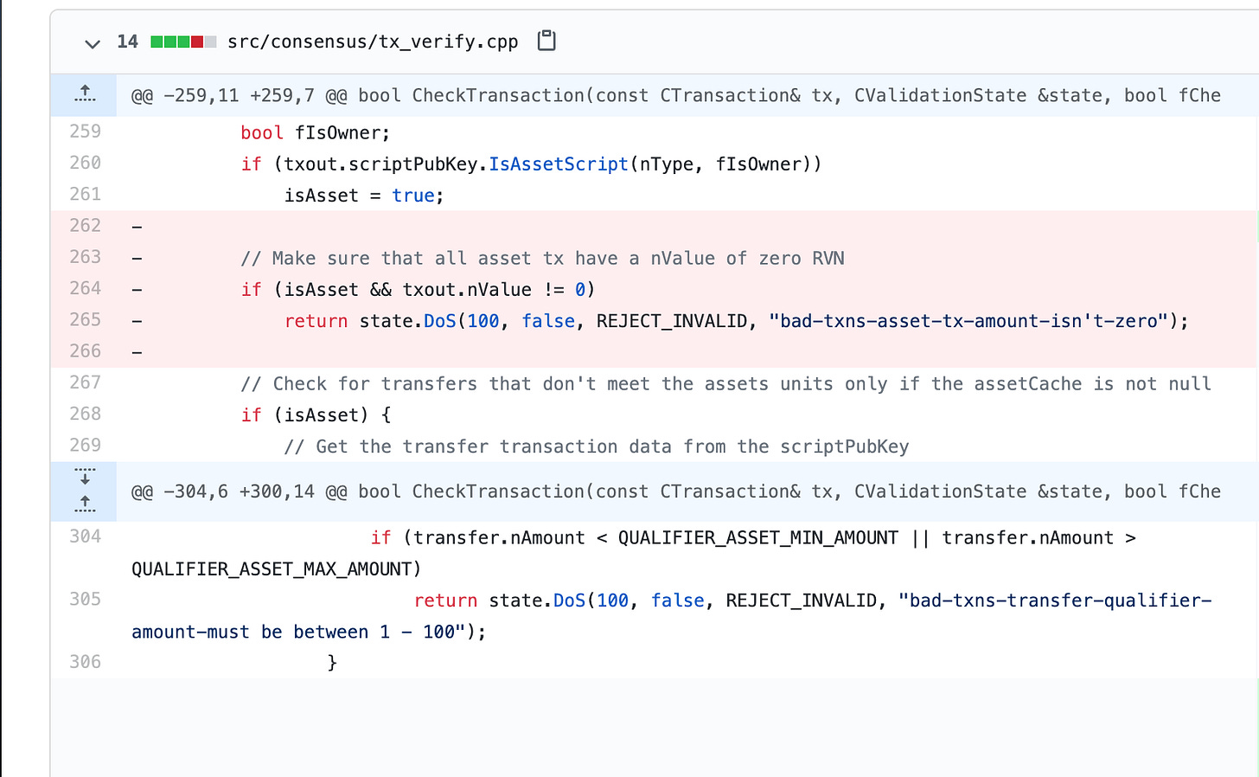This screenshot has height=777, width=1259.
Task: Click the minus marker on line 263
Action: (x=137, y=259)
